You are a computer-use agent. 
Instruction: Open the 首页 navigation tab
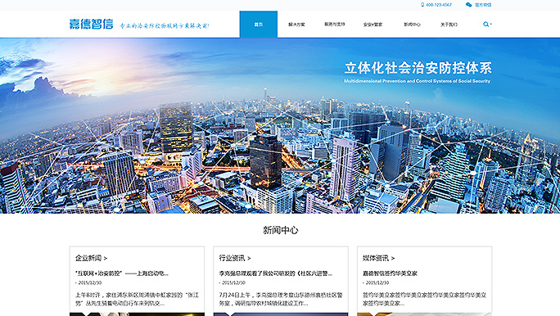[259, 25]
